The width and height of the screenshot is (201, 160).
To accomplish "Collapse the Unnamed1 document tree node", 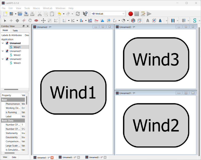I will coord(3,51).
